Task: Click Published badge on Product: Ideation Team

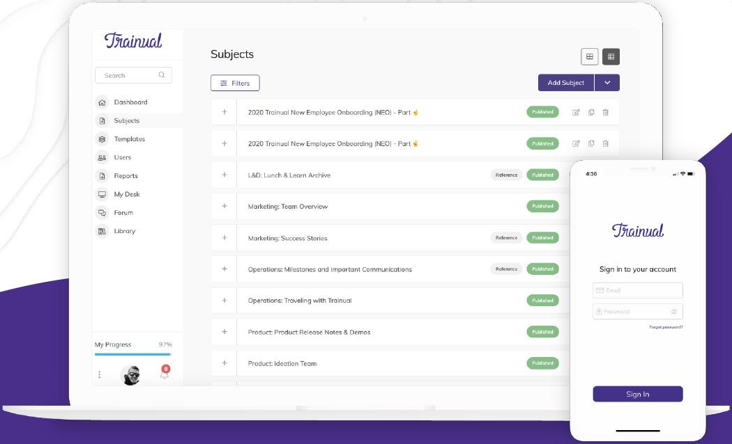Action: pyautogui.click(x=542, y=363)
